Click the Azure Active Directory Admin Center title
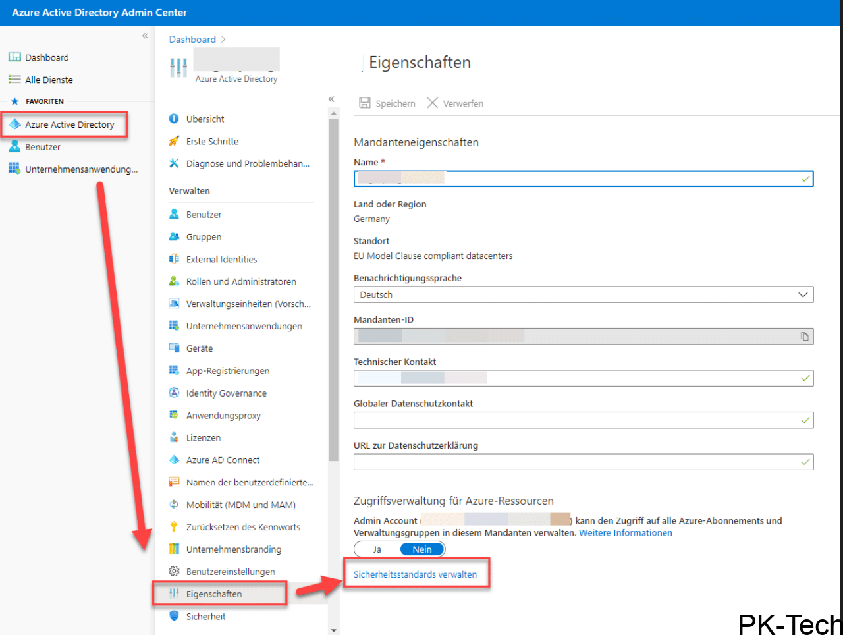 [99, 13]
